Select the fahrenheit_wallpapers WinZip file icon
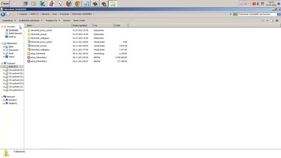This screenshot has width=281, height=158. tap(29, 50)
